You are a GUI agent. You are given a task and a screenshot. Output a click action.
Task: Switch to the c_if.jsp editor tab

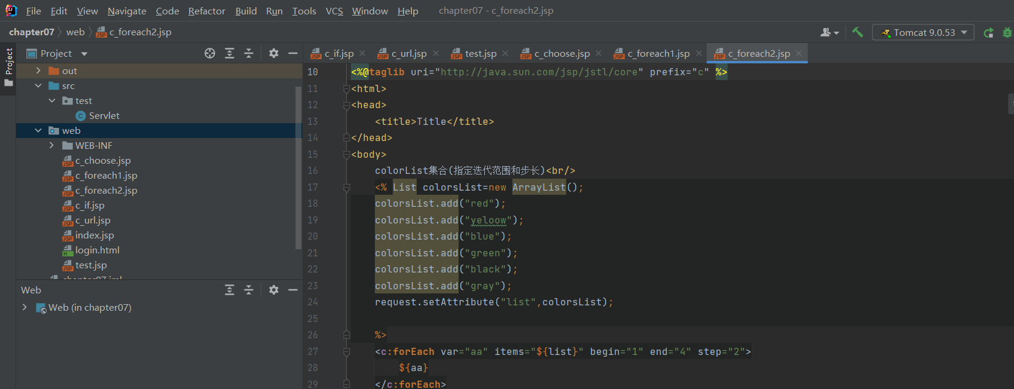click(339, 53)
